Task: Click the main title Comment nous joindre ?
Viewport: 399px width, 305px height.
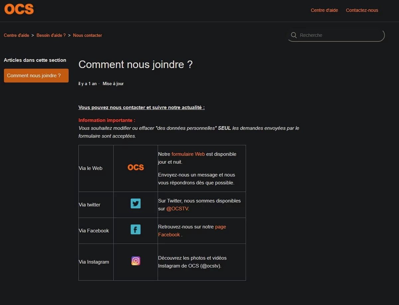Action: point(135,65)
